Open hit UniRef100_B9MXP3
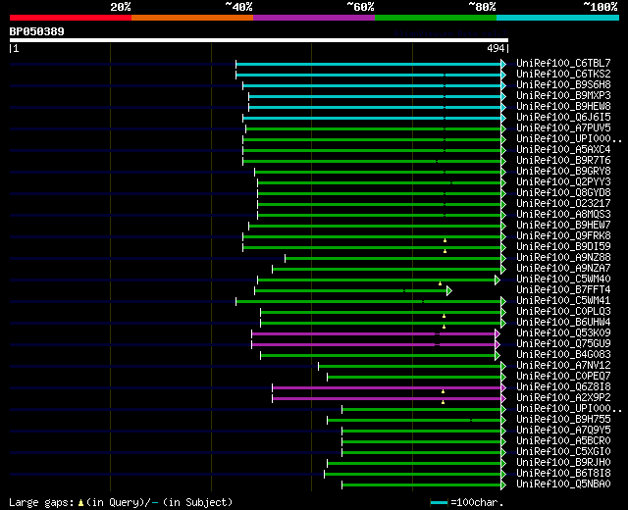 pyautogui.click(x=563, y=96)
